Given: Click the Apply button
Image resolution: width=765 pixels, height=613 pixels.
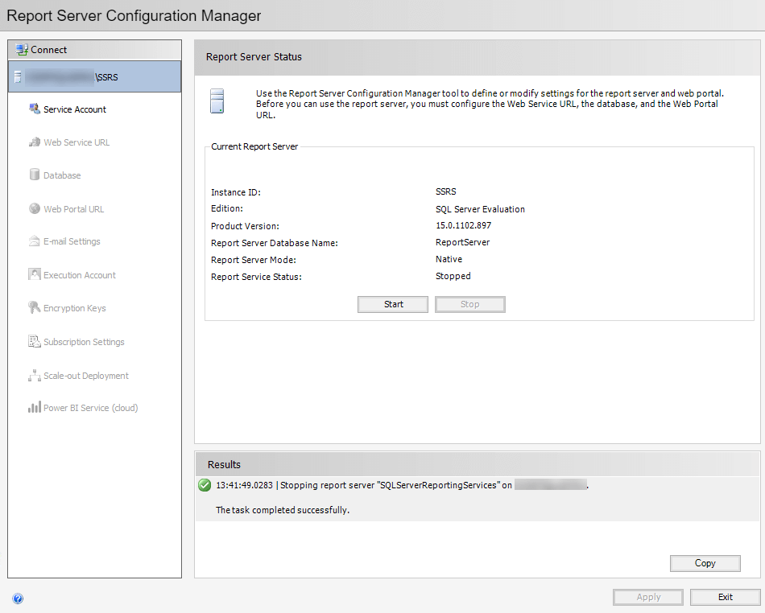Looking at the screenshot, I should (648, 597).
